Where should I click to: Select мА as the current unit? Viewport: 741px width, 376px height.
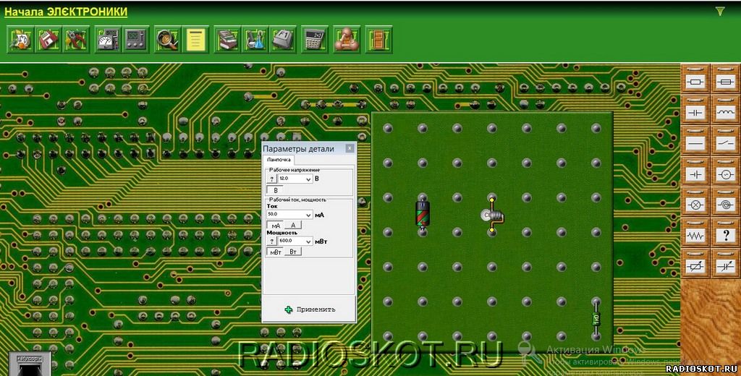[x=276, y=226]
